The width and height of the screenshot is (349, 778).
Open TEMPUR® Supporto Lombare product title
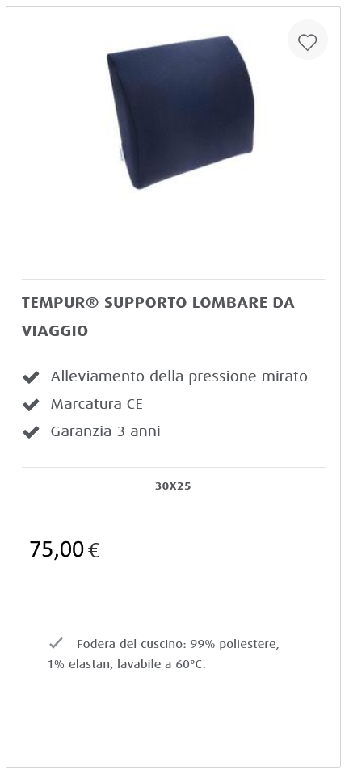click(x=158, y=317)
